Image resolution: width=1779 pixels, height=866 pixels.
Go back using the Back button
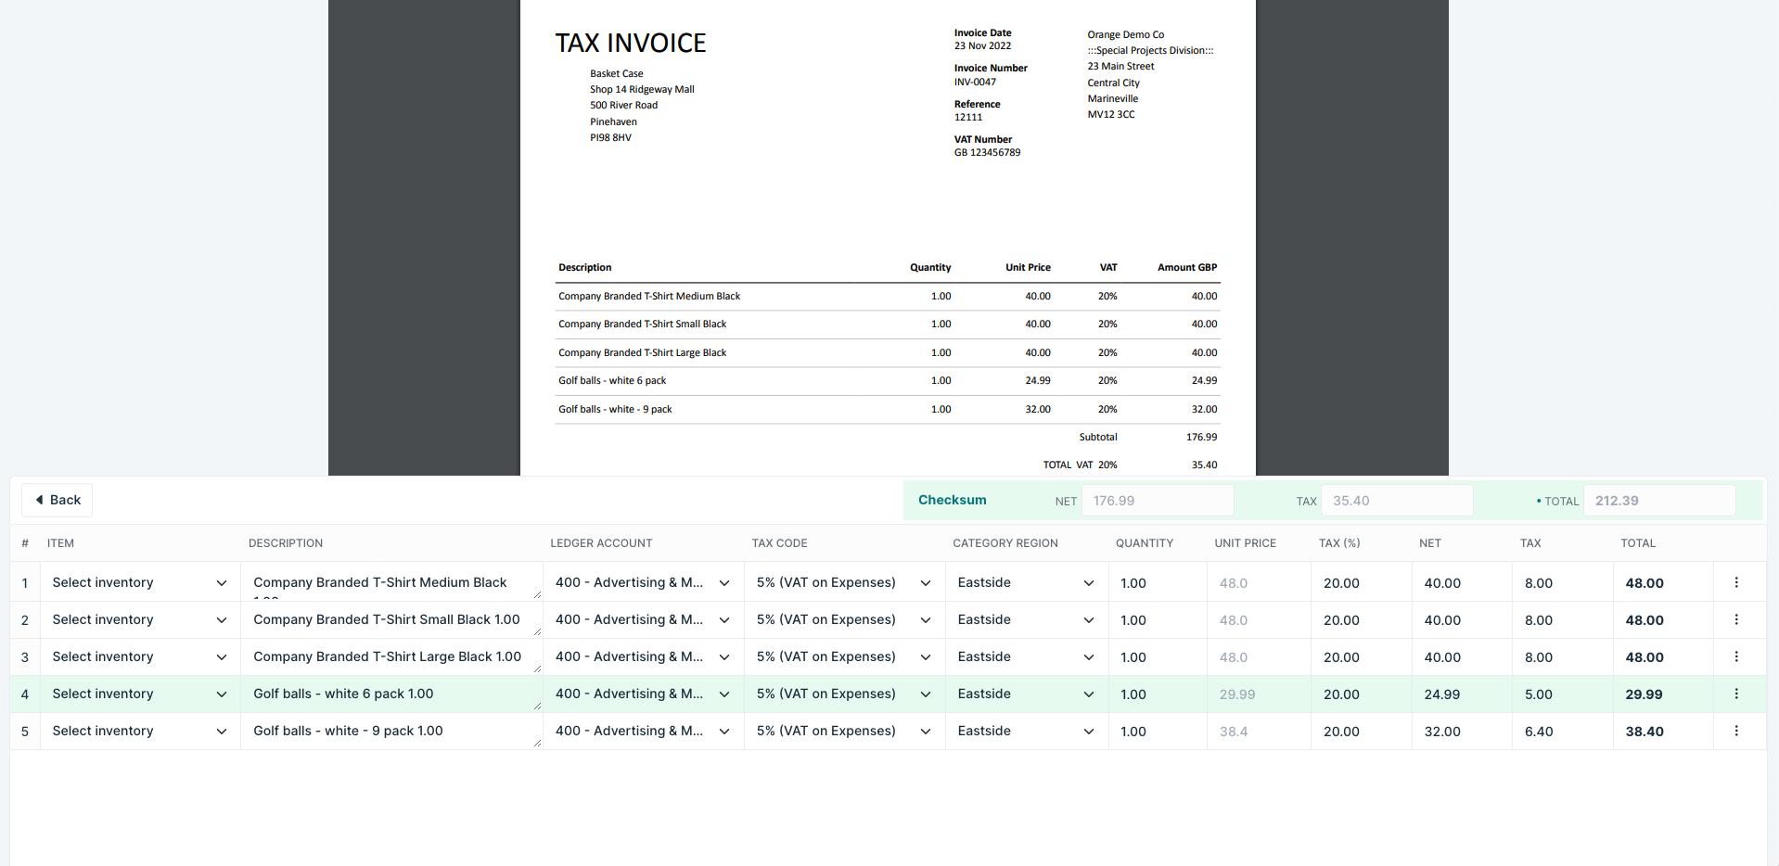pos(57,500)
